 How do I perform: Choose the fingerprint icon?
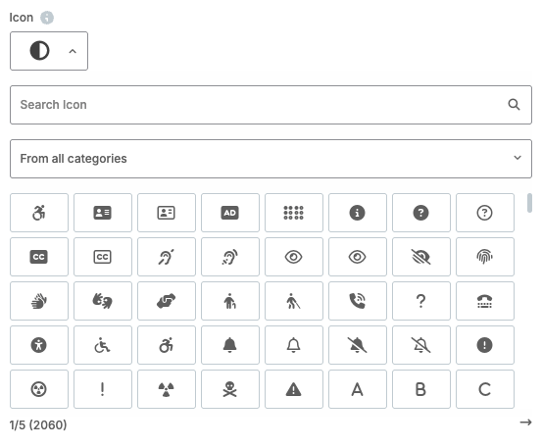coord(484,257)
